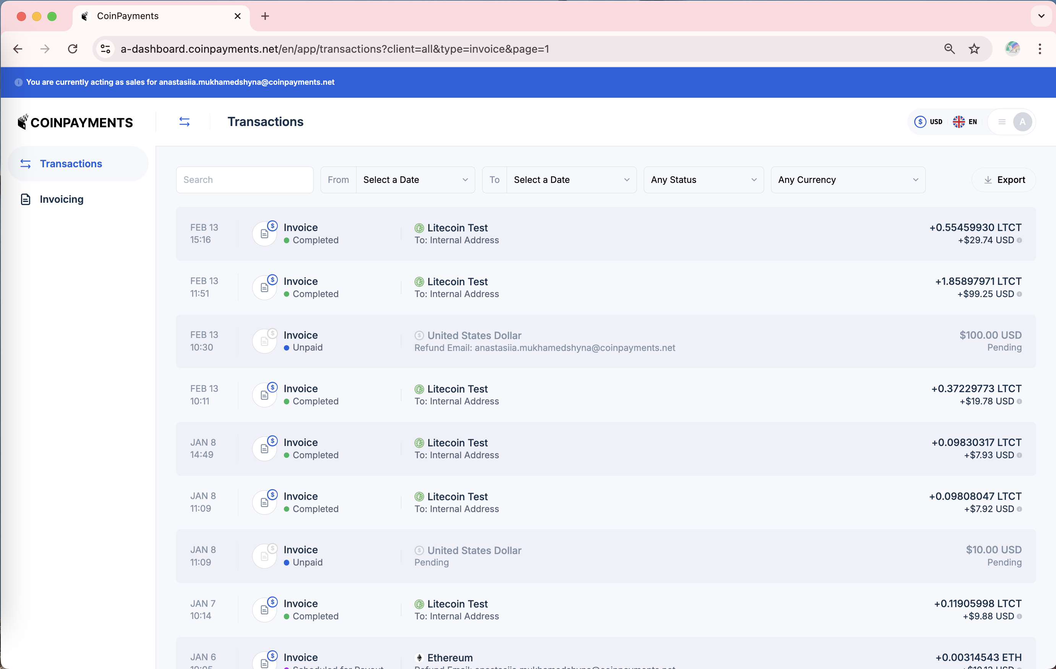Click info dot next to +$19.78 USD
This screenshot has height=669, width=1056.
1019,402
